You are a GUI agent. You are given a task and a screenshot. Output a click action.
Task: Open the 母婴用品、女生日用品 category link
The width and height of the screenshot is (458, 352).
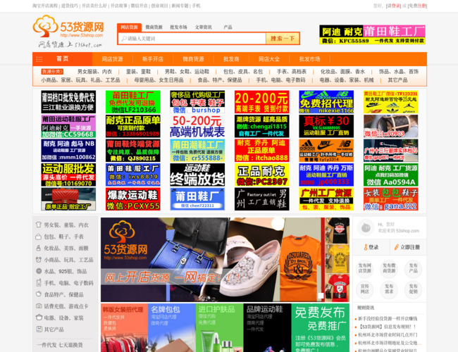[x=159, y=80]
